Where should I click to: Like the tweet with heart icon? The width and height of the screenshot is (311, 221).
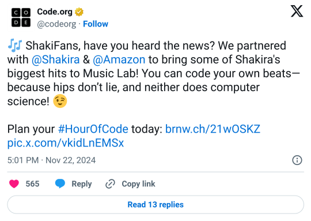pyautogui.click(x=14, y=183)
